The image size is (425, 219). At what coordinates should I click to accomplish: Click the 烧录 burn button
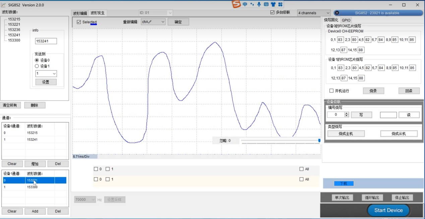[373, 91]
